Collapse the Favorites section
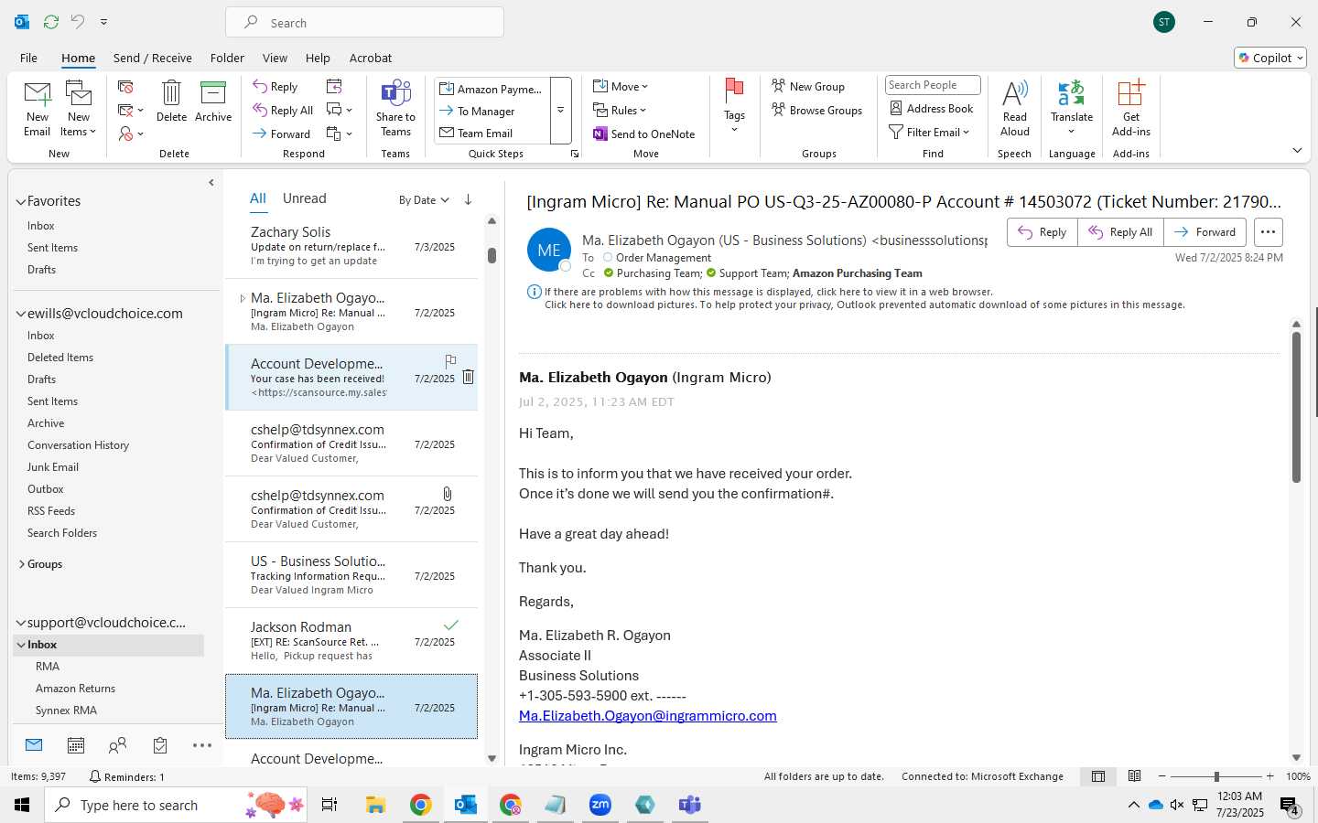Viewport: 1318px width, 823px height. pyautogui.click(x=20, y=201)
